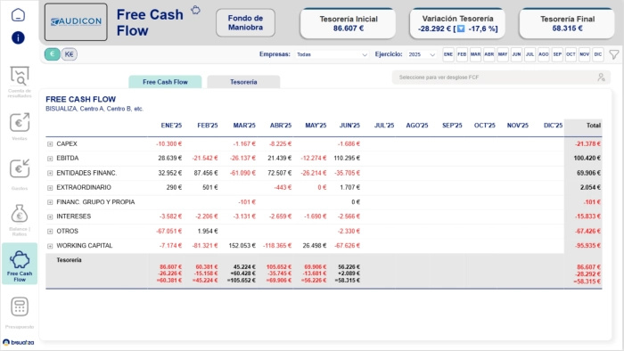
Task: Click Working Capital MAR'25 value 152.053 €
Action: (242, 246)
